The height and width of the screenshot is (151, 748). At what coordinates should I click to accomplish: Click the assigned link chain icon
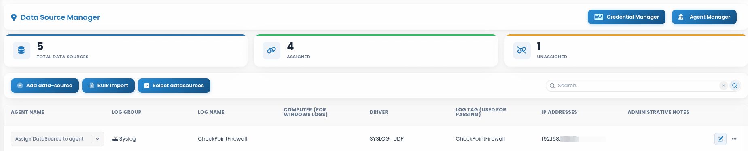click(271, 50)
